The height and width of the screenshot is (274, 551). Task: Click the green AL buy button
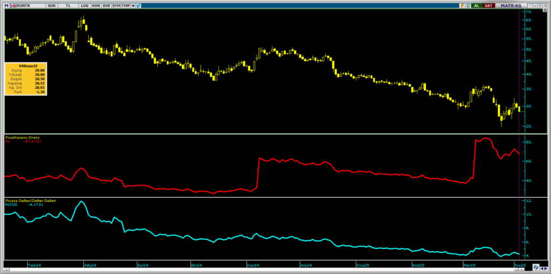tap(477, 5)
